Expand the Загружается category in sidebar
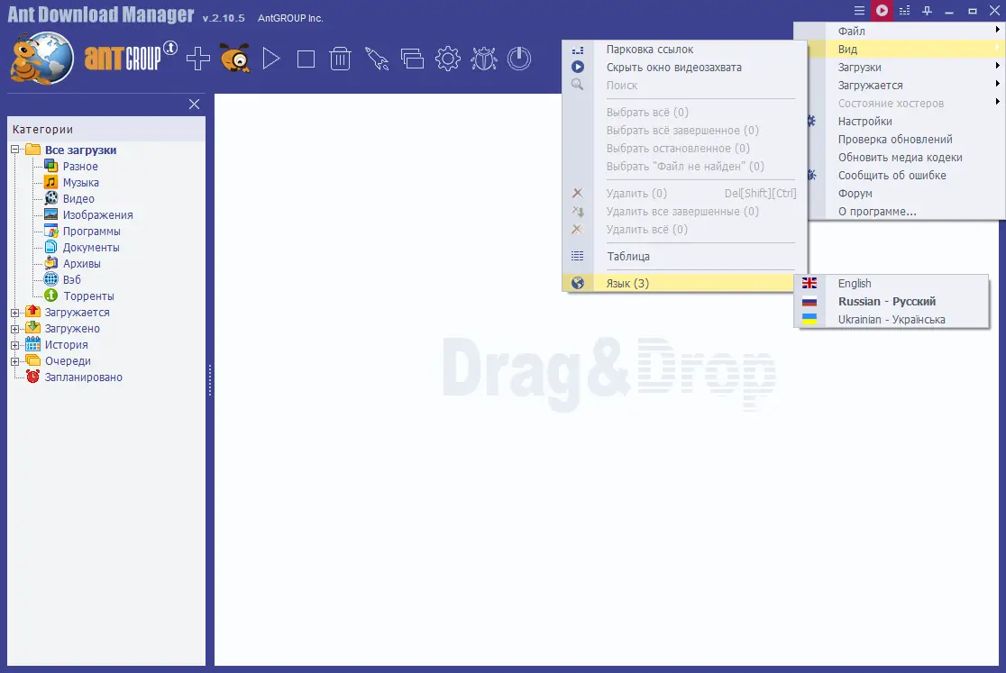The height and width of the screenshot is (673, 1006). tap(15, 312)
